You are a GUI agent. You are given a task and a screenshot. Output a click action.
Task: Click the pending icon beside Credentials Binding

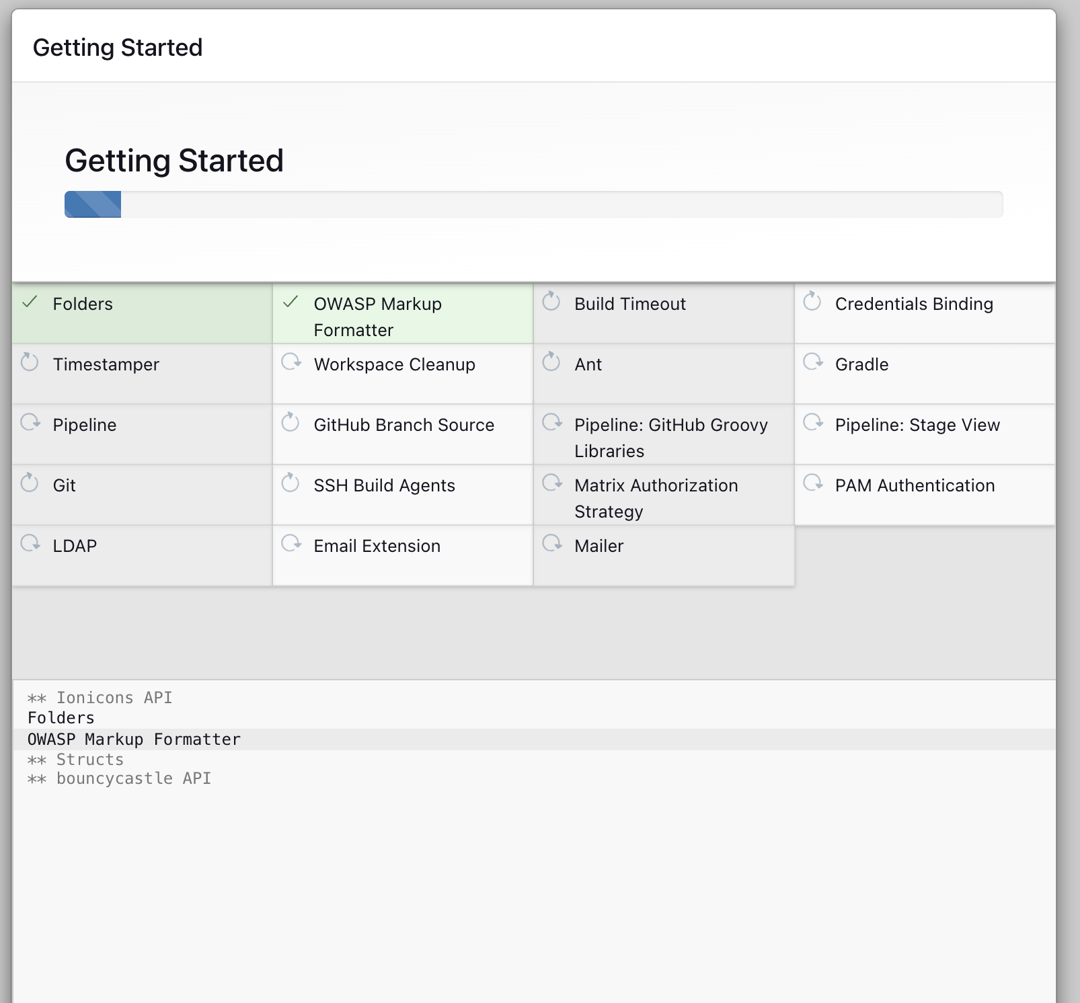812,301
